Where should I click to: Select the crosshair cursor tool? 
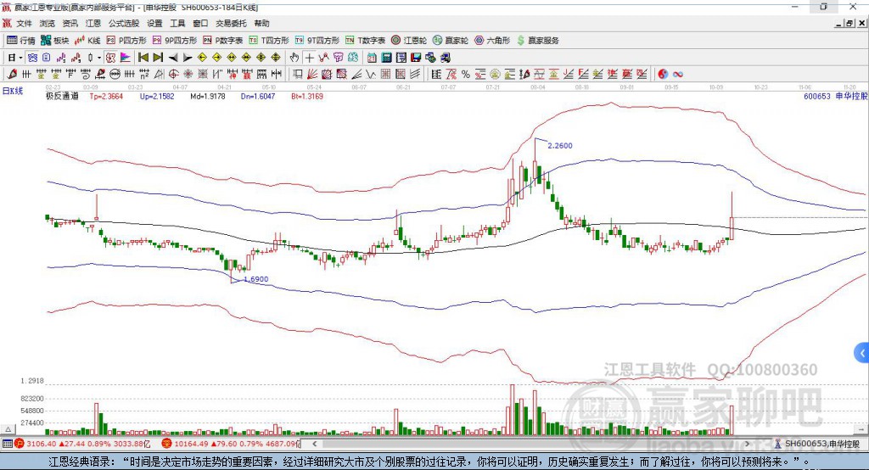(x=309, y=58)
